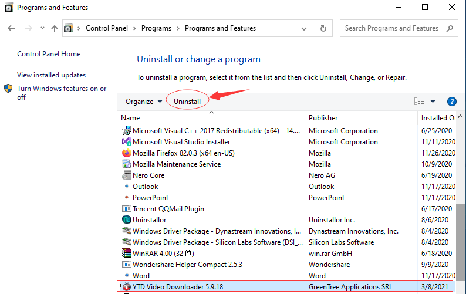Open the Programs breadcrumb
466x294 pixels.
(156, 28)
